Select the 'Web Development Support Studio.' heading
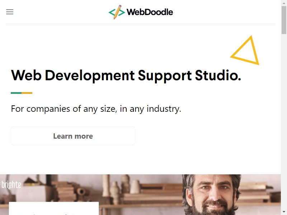287x215 pixels. [x=126, y=75]
